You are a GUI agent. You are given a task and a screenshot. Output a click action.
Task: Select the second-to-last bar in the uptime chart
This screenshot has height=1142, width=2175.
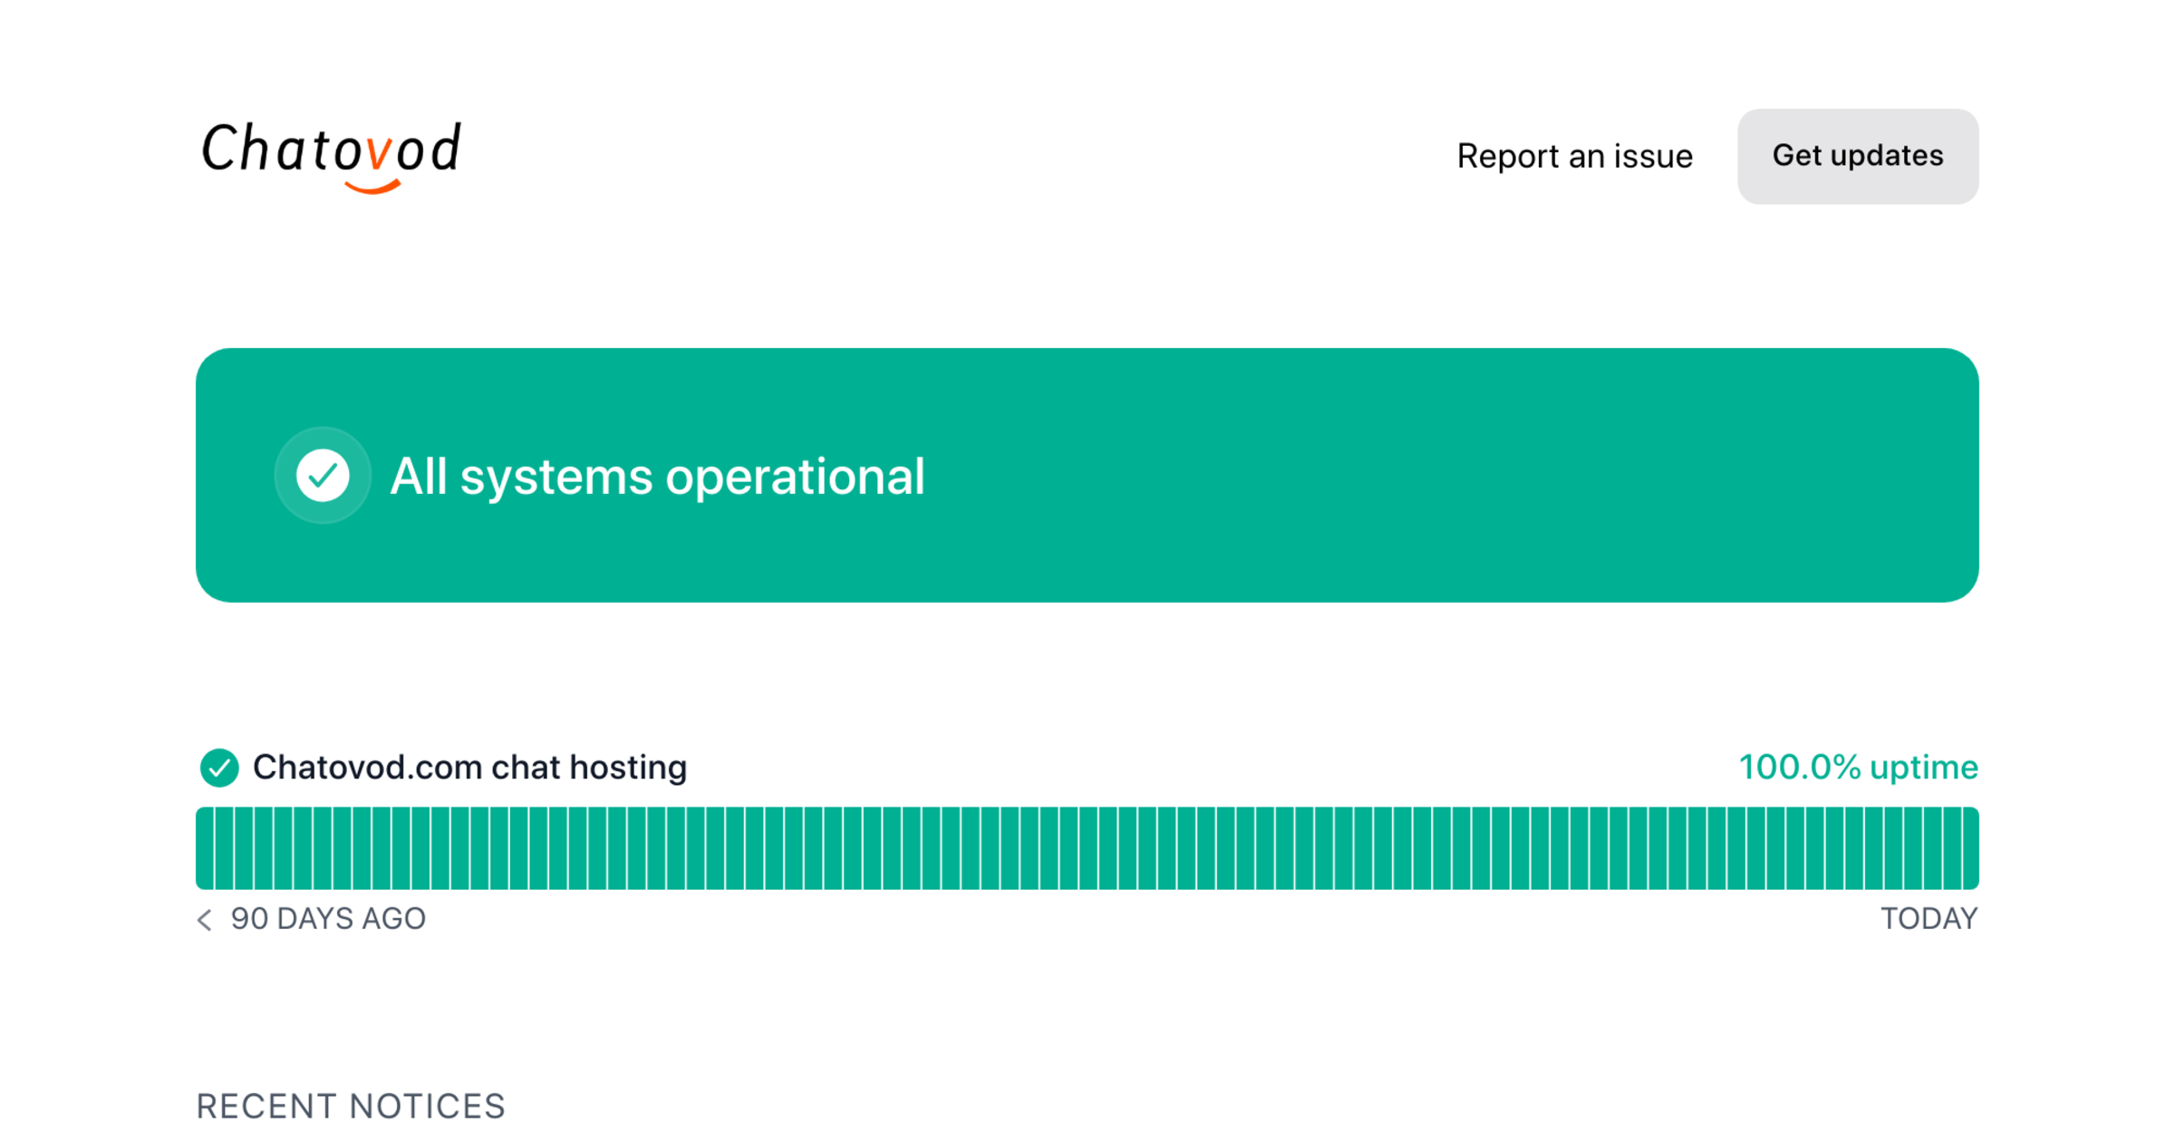click(1951, 848)
